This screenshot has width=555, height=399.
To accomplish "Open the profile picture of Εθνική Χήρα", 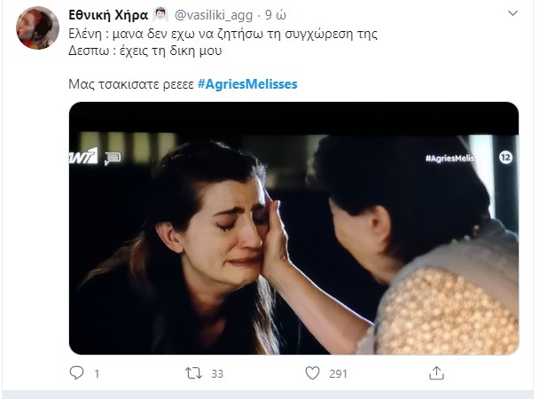I will [38, 27].
